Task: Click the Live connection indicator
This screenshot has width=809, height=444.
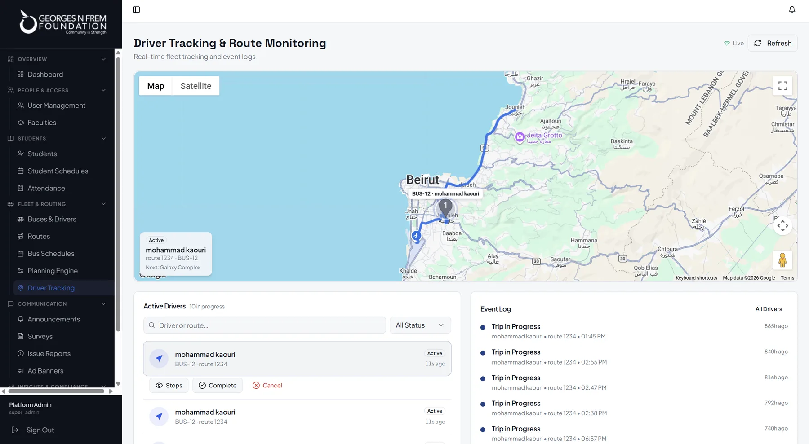Action: [733, 44]
